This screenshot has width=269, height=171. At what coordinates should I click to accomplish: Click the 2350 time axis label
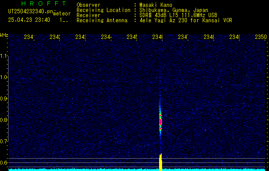(x=261, y=37)
